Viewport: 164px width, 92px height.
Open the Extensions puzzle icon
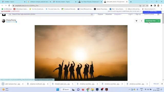coord(151,6)
